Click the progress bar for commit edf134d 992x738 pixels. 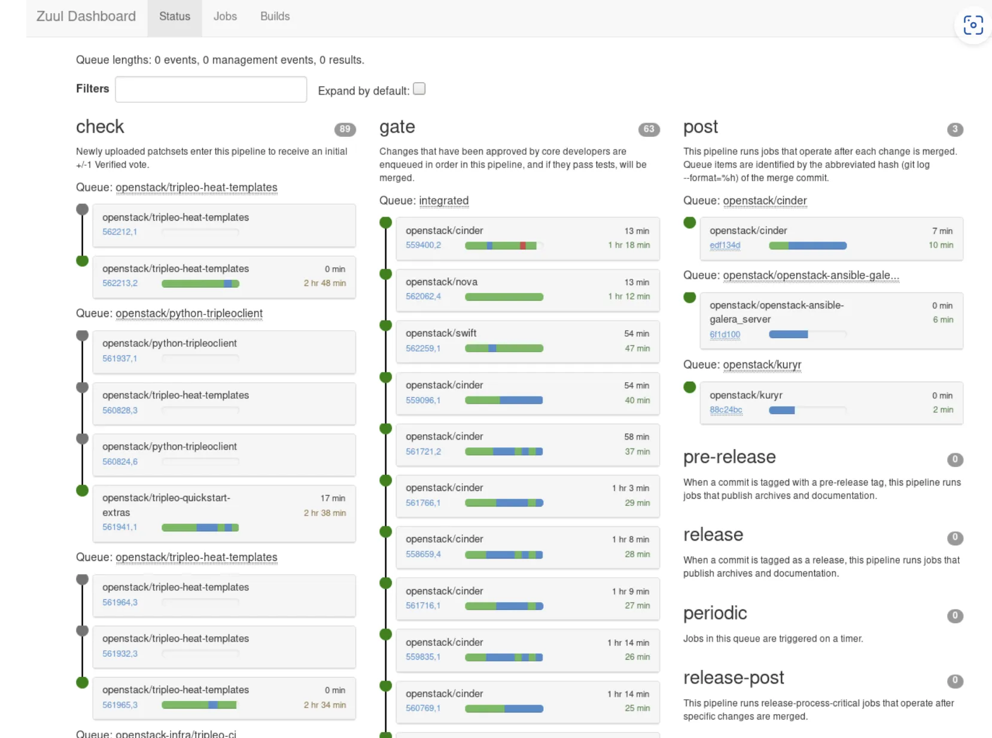pos(808,246)
